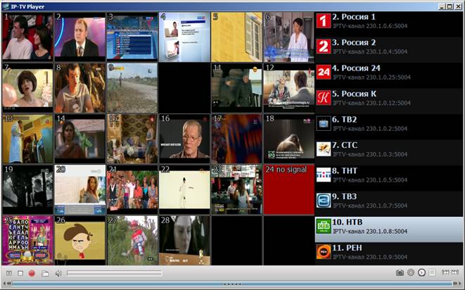Select the РЕН channel logo
This screenshot has width=465, height=290.
[x=323, y=252]
